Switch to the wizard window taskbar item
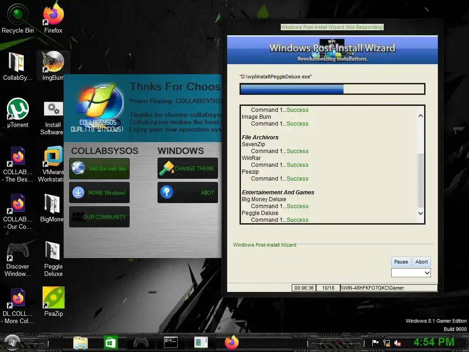The image size is (469, 352). point(201,342)
